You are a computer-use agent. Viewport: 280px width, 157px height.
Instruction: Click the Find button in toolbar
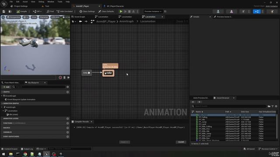(50, 11)
